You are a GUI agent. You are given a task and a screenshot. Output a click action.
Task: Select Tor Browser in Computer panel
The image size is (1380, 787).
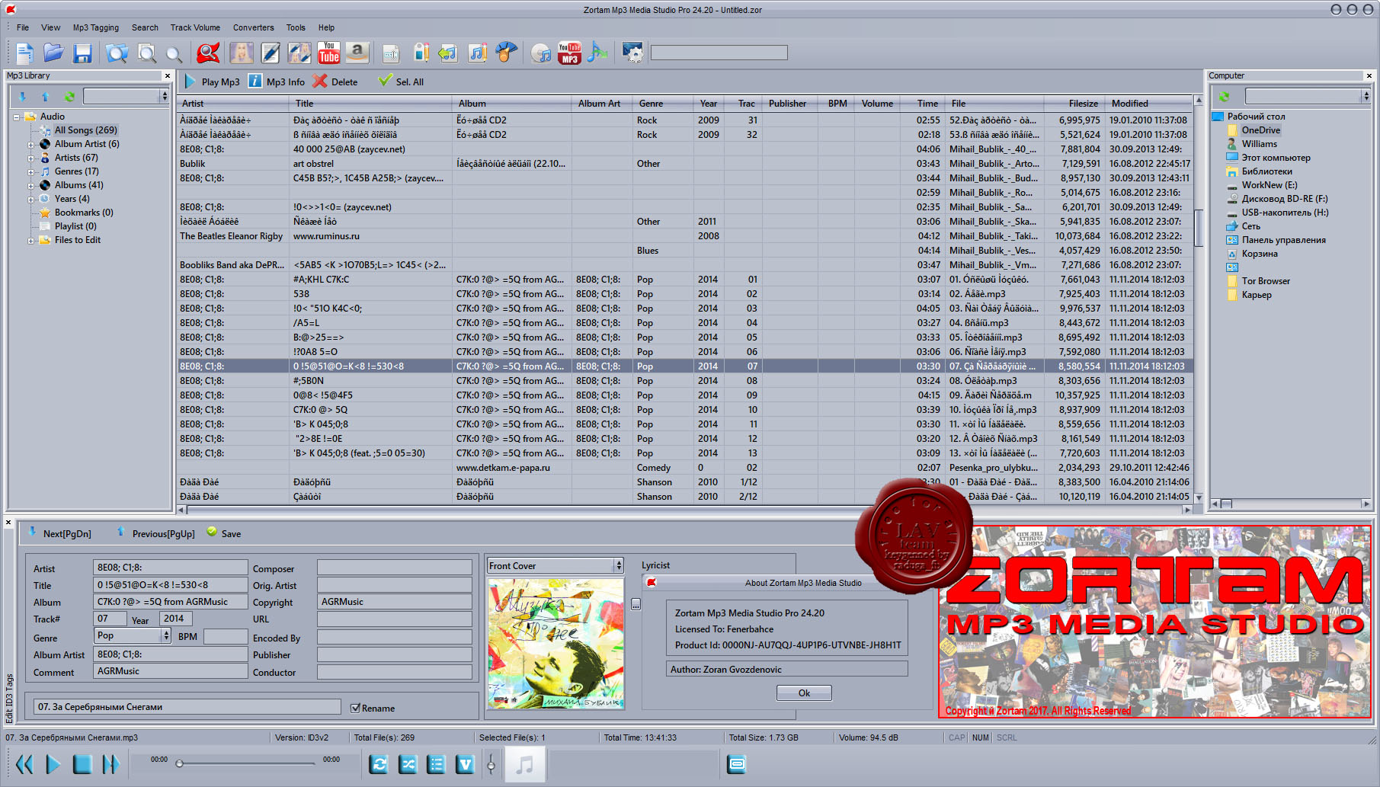(1266, 281)
